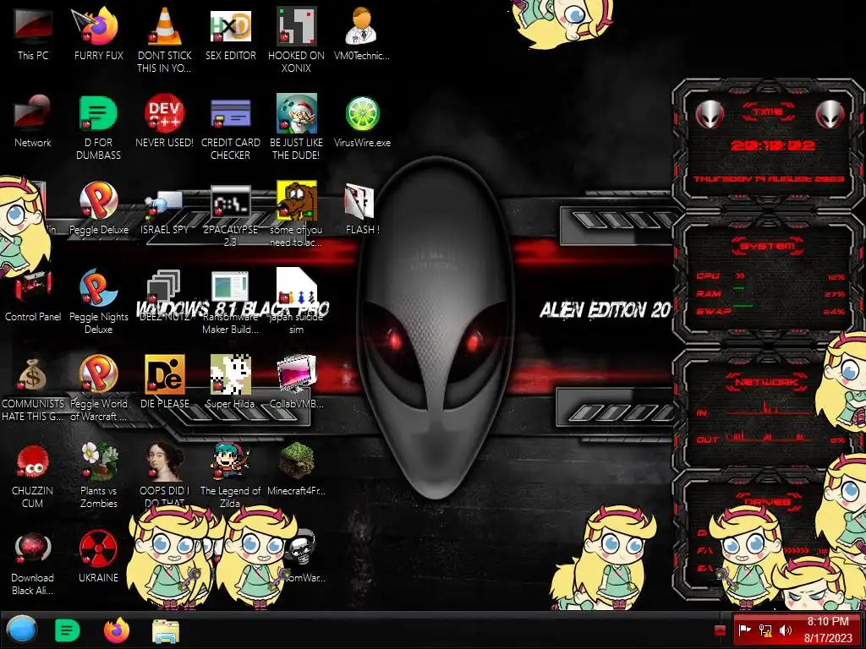Viewport: 866px width, 649px height.
Task: Open the Control Panel icon
Action: pyautogui.click(x=33, y=287)
